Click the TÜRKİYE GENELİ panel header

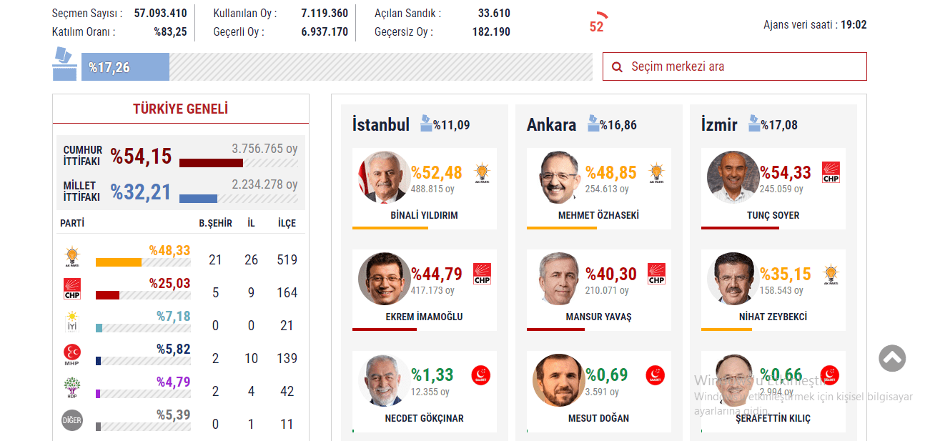click(x=181, y=109)
